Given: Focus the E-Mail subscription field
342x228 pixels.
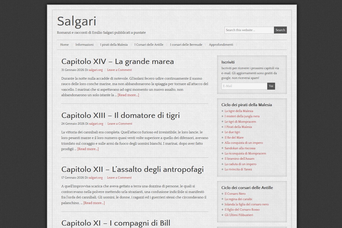Looking at the screenshot, I should pos(244,86).
